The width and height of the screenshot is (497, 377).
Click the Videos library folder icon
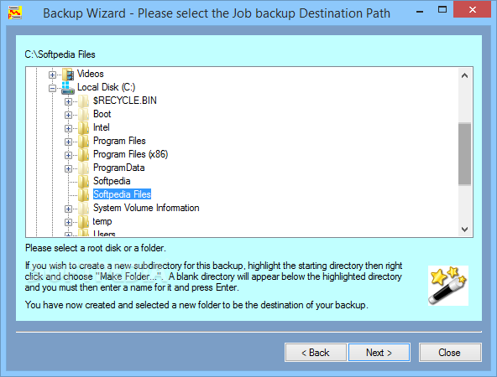pyautogui.click(x=68, y=75)
